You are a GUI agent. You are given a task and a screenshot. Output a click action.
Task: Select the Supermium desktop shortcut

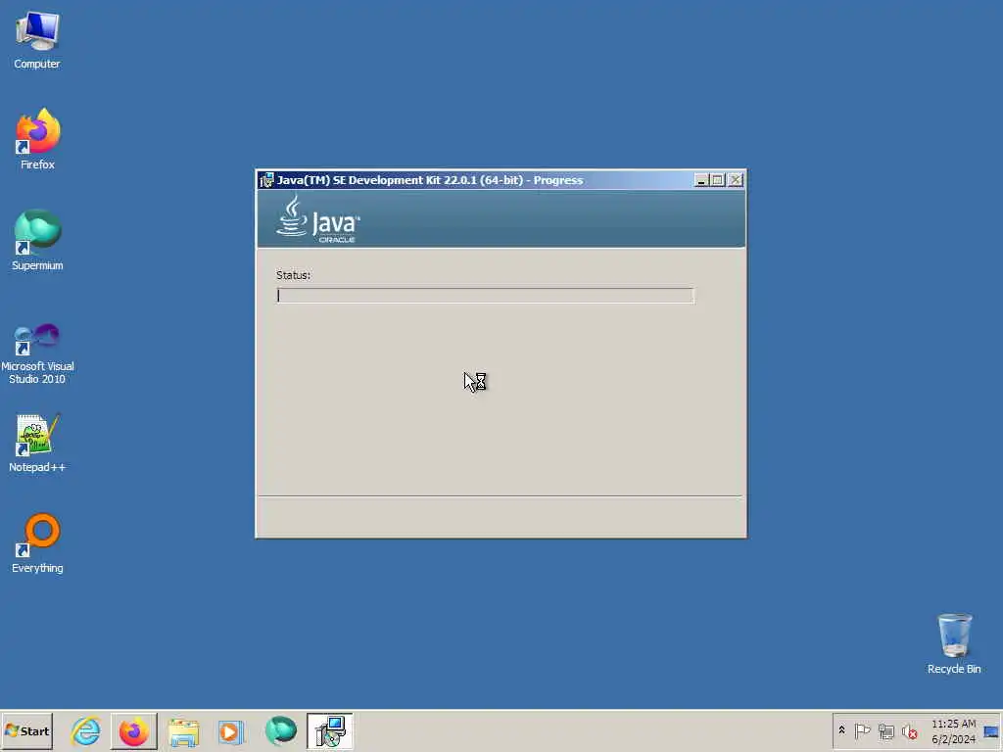(x=37, y=241)
